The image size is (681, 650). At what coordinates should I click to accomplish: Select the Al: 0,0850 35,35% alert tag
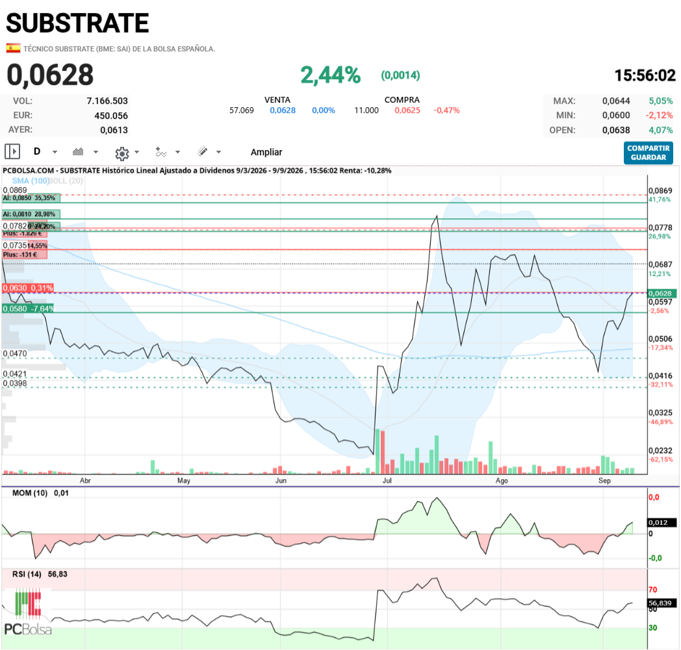tap(31, 198)
